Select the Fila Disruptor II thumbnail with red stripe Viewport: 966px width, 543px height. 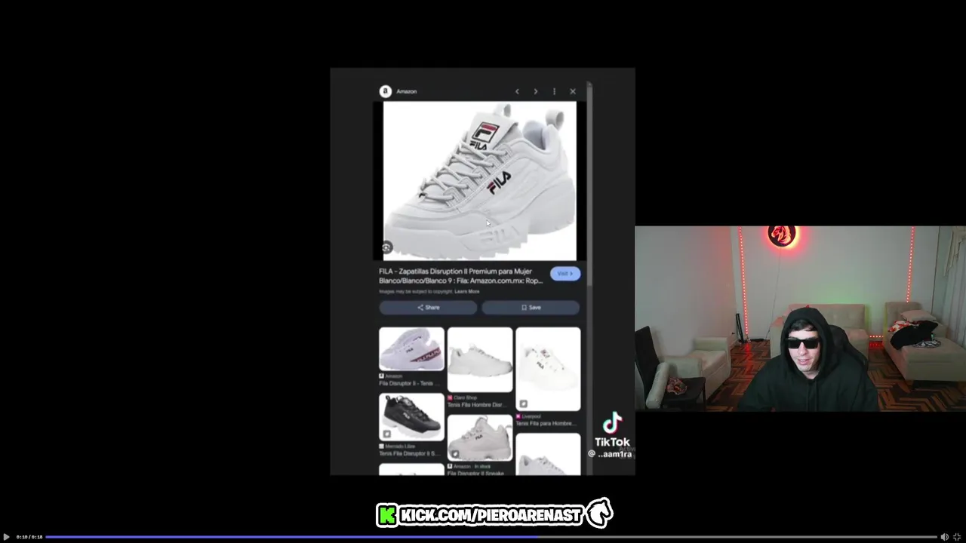411,349
